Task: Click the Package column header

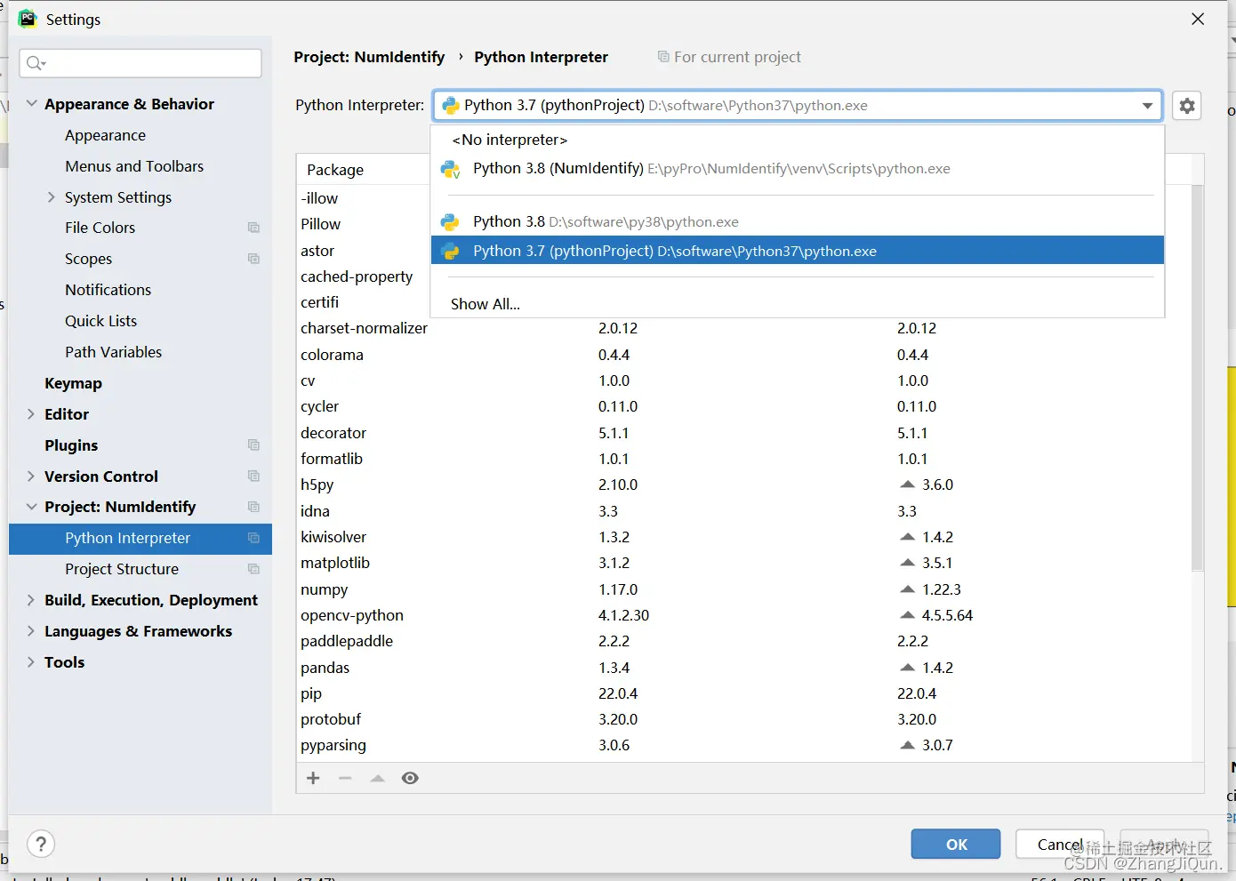Action: [335, 170]
